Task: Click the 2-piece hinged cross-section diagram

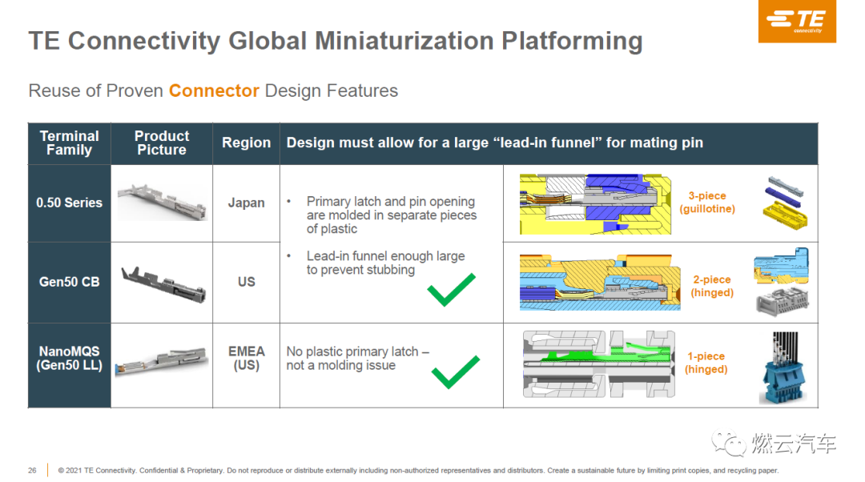Action: (600, 282)
